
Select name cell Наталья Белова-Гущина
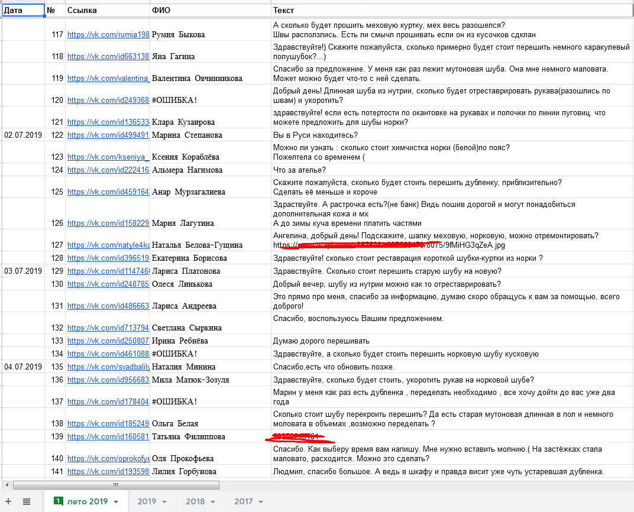coord(211,240)
